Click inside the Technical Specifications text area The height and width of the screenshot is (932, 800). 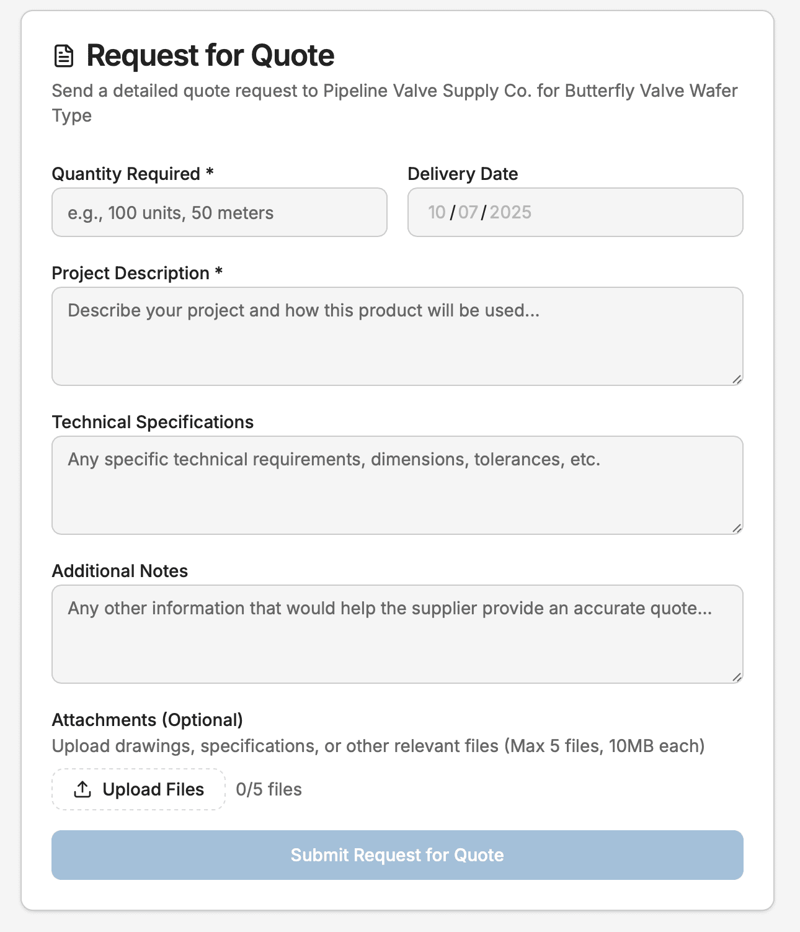[397, 484]
